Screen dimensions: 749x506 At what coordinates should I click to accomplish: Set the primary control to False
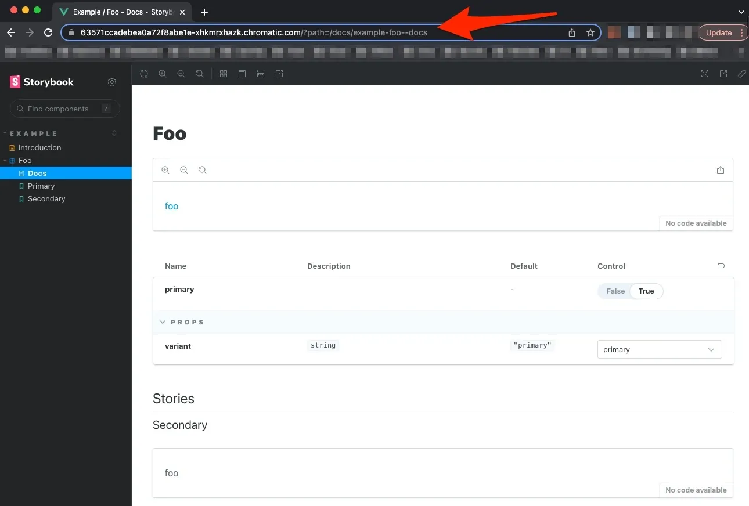click(x=615, y=291)
